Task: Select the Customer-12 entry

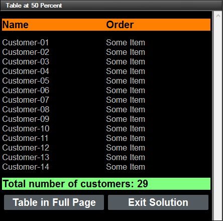Action: coord(26,148)
